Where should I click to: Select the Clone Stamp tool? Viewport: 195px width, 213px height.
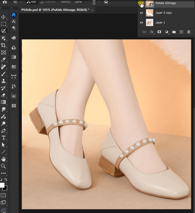(4, 81)
